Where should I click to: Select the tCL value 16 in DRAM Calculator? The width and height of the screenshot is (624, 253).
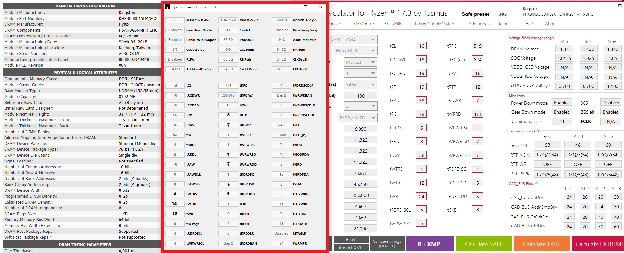pyautogui.click(x=422, y=46)
